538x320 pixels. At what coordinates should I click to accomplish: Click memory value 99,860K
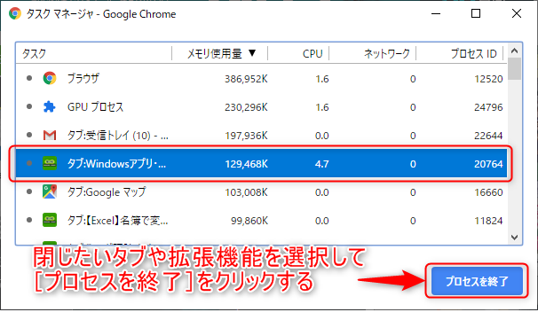pyautogui.click(x=249, y=221)
